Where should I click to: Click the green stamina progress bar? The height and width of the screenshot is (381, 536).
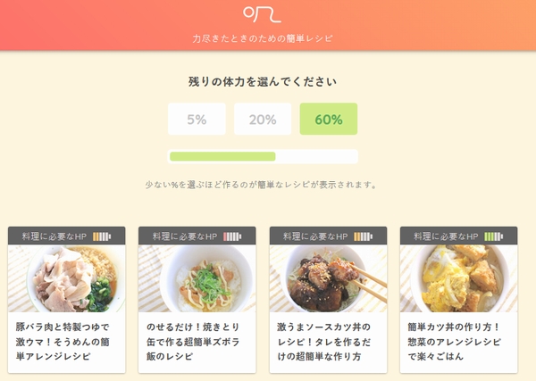223,157
